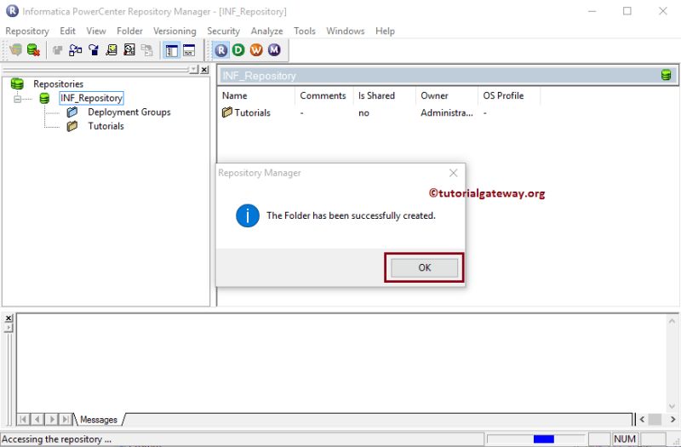
Task: Toggle the Navigator window toolbar icon
Action: pyautogui.click(x=172, y=50)
